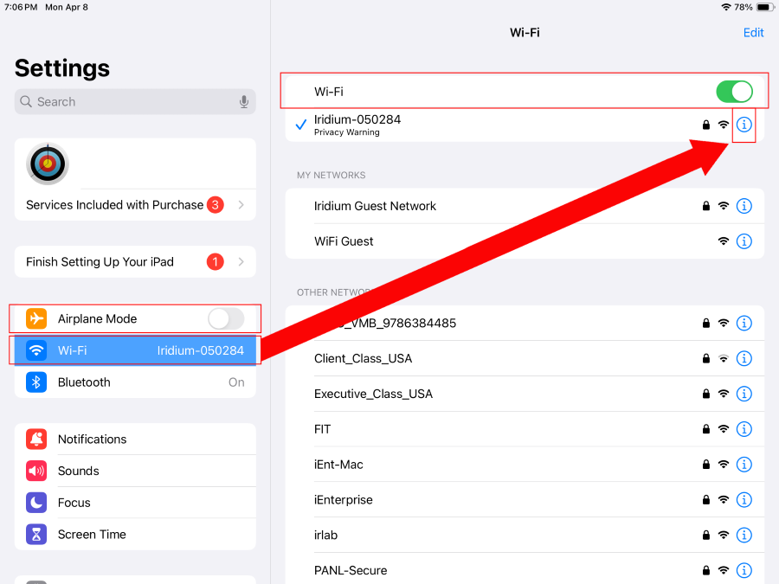Open info icon for Client_Class_USA
This screenshot has height=584, width=779.
pyautogui.click(x=744, y=358)
